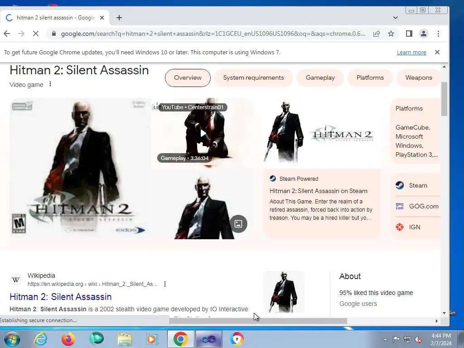Click the 95% liked this video game text

376,293
